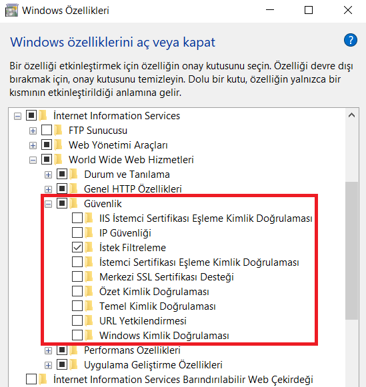Expand the Genel HTTP Özellikleri node
366x387 pixels.
pos(49,189)
